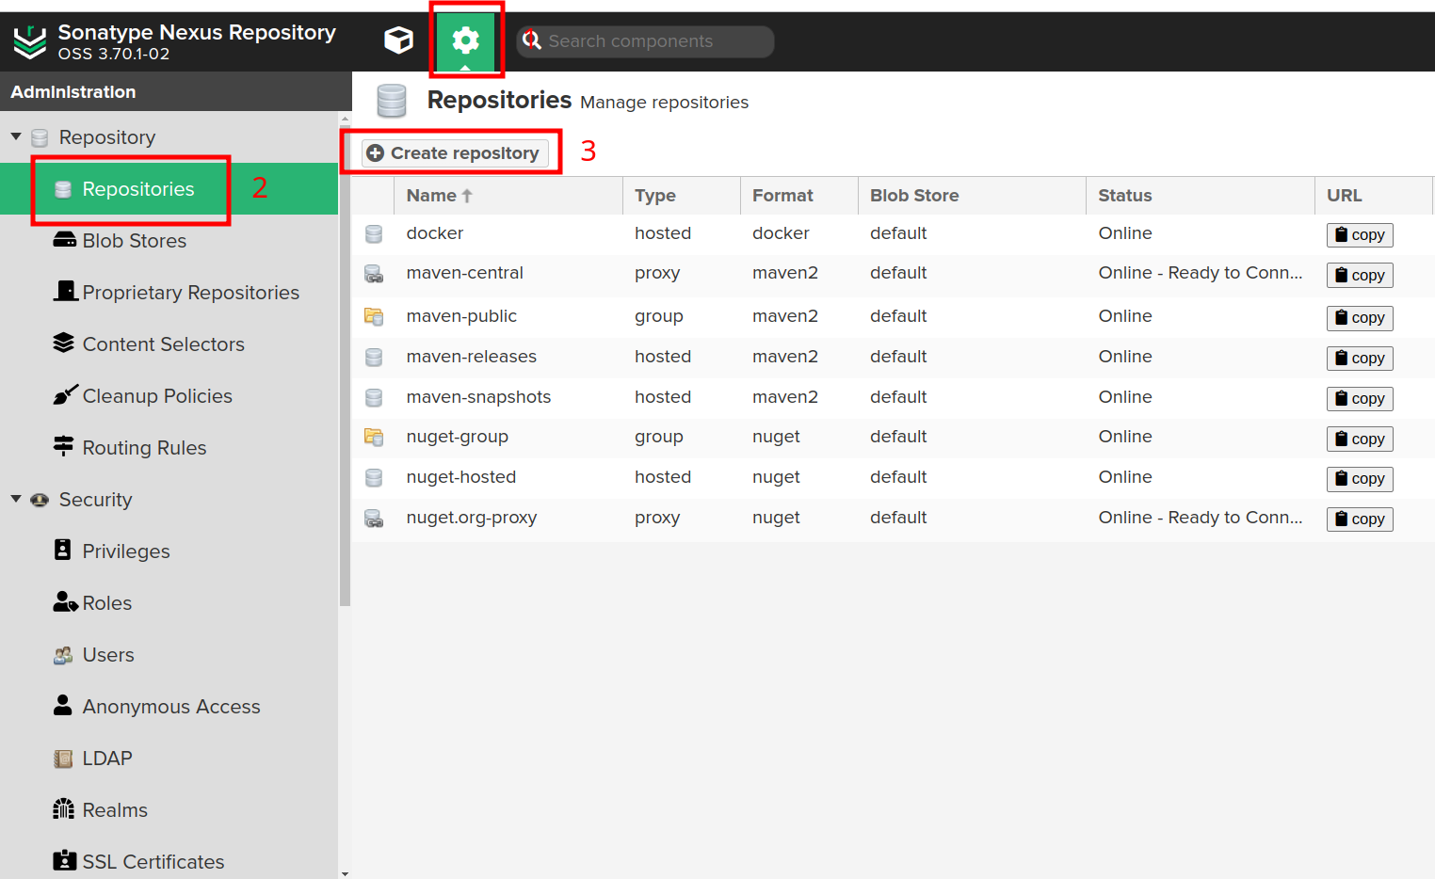Image resolution: width=1435 pixels, height=879 pixels.
Task: Click the Proprietary Repositories sidebar icon
Action: click(x=65, y=291)
